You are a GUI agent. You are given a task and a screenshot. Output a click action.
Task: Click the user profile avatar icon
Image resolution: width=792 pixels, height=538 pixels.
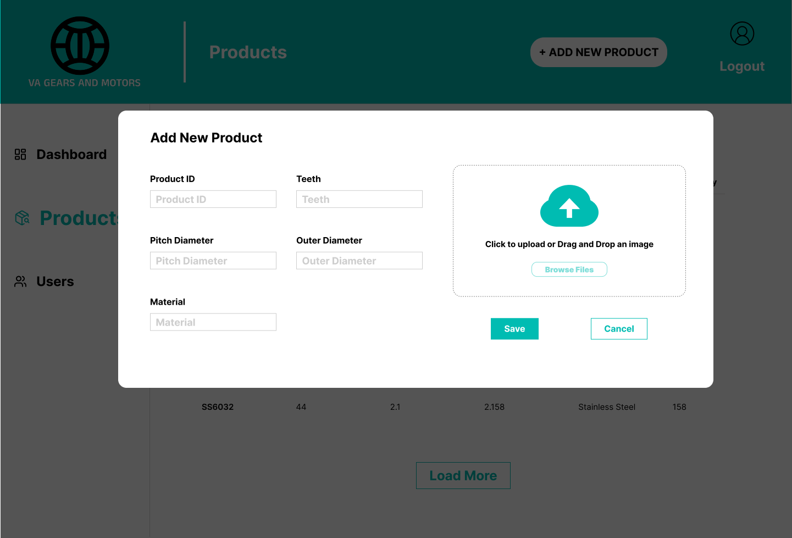point(742,34)
